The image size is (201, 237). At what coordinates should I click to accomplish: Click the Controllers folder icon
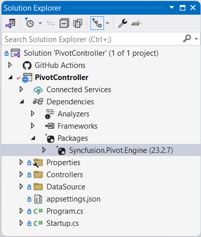(38, 175)
